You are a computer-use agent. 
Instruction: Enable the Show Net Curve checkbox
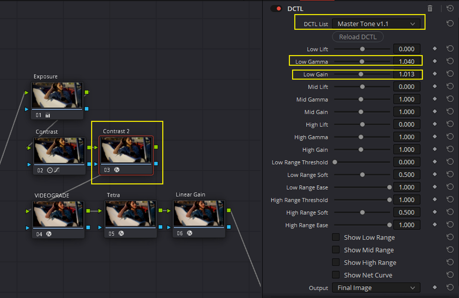[x=336, y=275]
